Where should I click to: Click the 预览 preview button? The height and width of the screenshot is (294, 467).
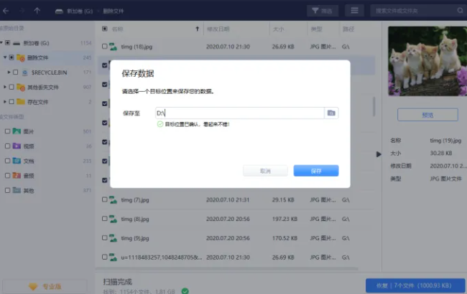(427, 115)
